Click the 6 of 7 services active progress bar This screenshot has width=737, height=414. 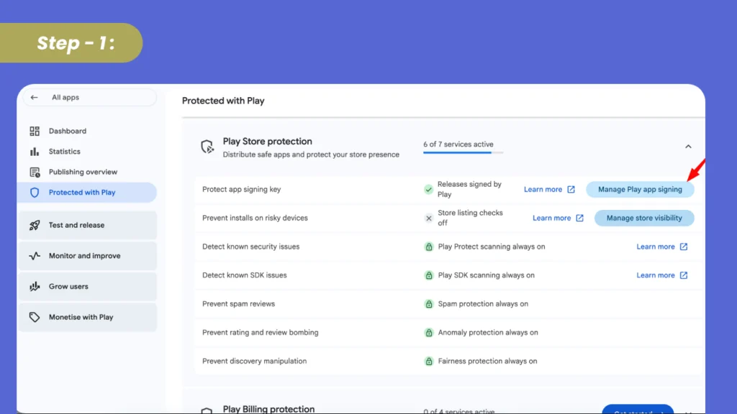click(463, 152)
